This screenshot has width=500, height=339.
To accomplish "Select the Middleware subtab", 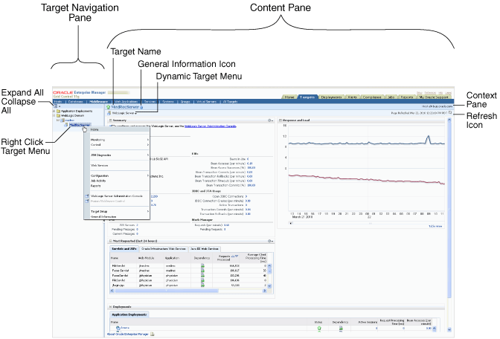I will [x=98, y=102].
